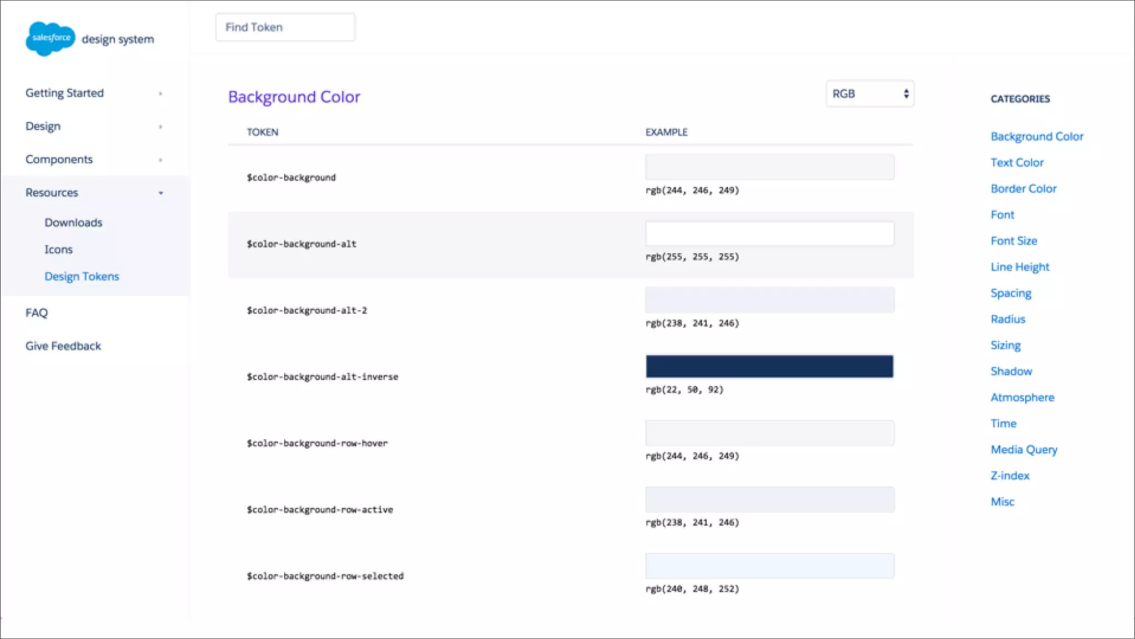
Task: Click the Salesforce cloud logo
Action: click(x=50, y=38)
